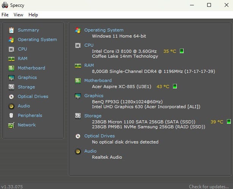Click the Storage heading in summary panel
The image size is (233, 189).
click(x=93, y=116)
